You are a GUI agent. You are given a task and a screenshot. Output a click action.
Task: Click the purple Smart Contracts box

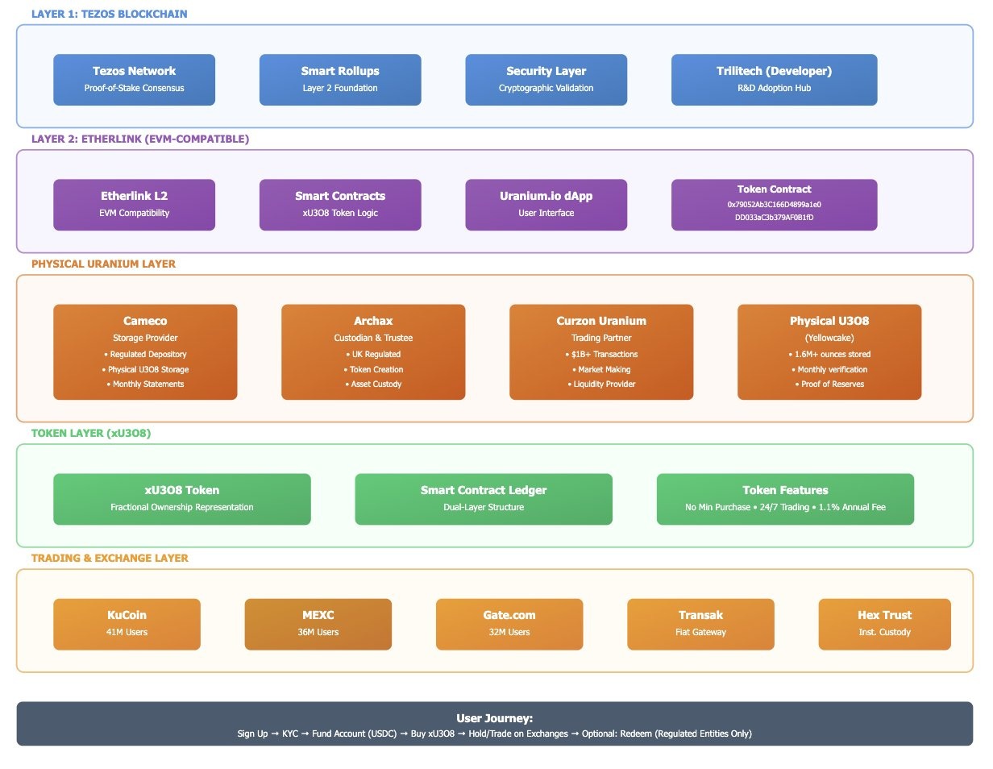(x=340, y=205)
